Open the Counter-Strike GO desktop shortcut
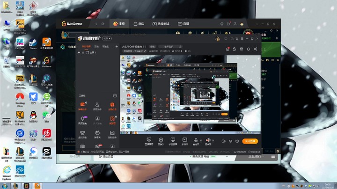 point(20,27)
